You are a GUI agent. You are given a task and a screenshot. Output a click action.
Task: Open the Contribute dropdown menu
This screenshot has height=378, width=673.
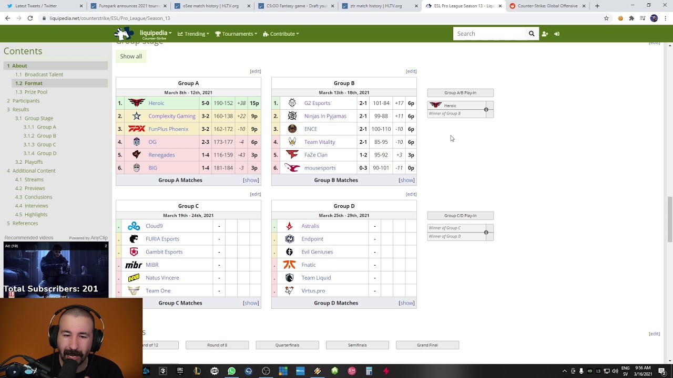click(281, 34)
